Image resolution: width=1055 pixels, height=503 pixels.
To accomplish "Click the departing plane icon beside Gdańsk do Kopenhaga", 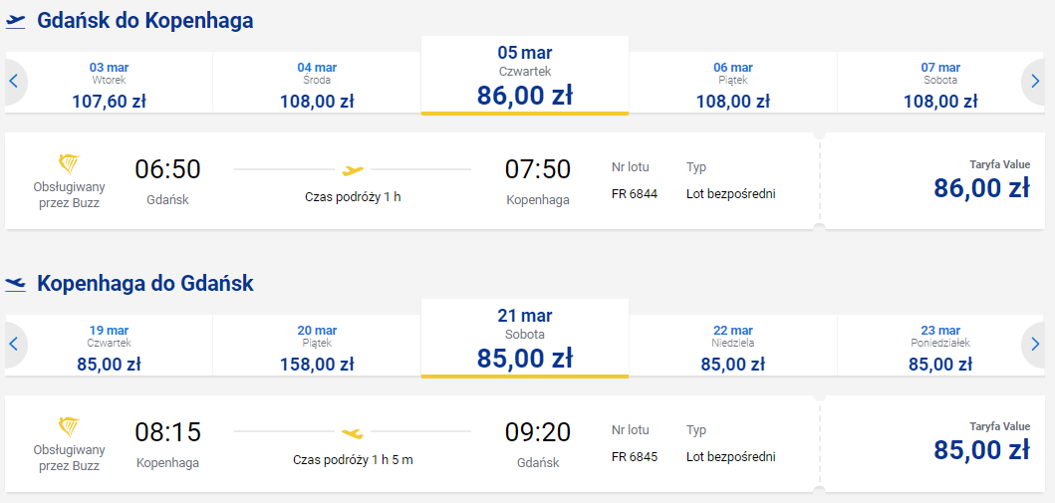I will [16, 22].
